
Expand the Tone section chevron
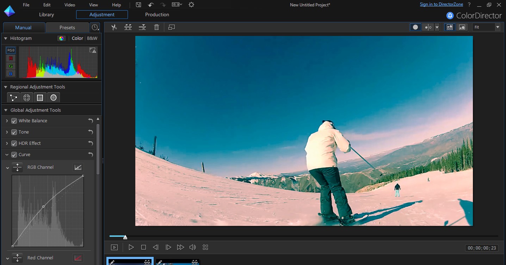coord(7,132)
